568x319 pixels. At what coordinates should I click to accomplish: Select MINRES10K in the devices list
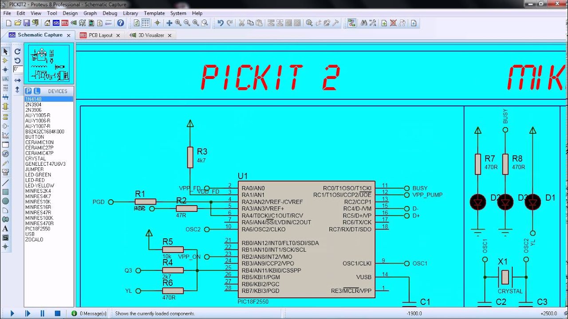coord(49,202)
